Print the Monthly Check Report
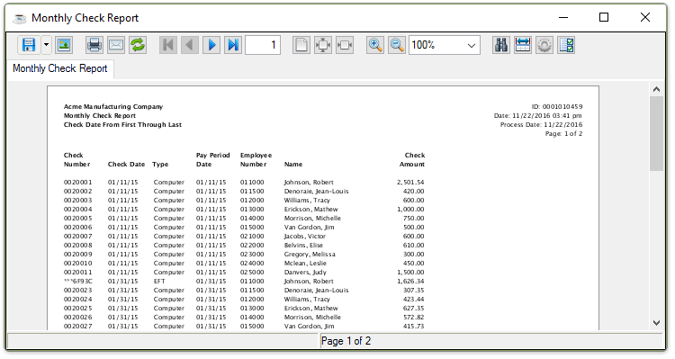Screen dimensions: 675x359 [94, 45]
